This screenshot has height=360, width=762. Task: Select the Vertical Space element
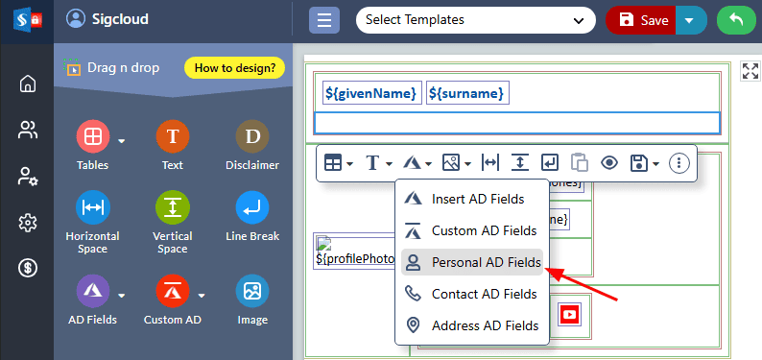(x=173, y=223)
